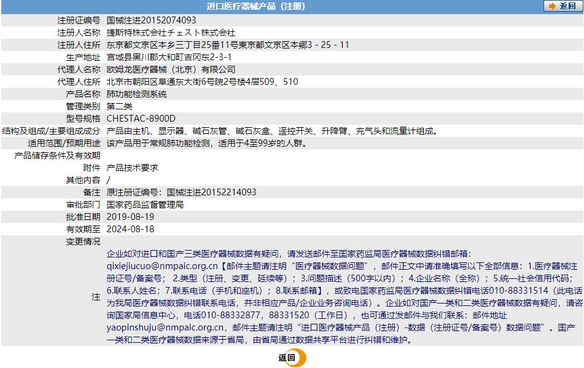Click the 附件 label
584x368 pixels.
point(91,168)
